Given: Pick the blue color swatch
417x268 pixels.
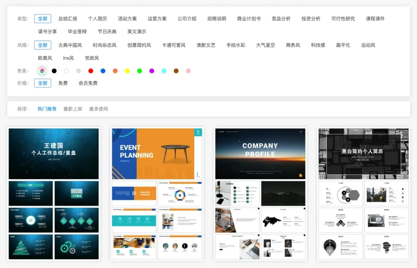Looking at the screenshot, I should point(103,71).
